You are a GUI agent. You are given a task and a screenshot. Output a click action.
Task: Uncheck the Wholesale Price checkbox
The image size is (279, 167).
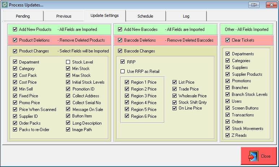[x=175, y=96]
